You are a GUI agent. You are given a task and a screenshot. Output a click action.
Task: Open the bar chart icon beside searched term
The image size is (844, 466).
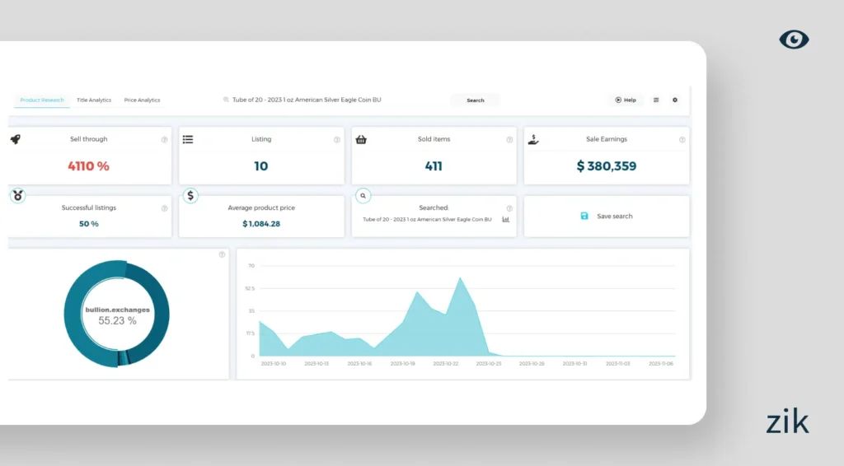point(506,219)
